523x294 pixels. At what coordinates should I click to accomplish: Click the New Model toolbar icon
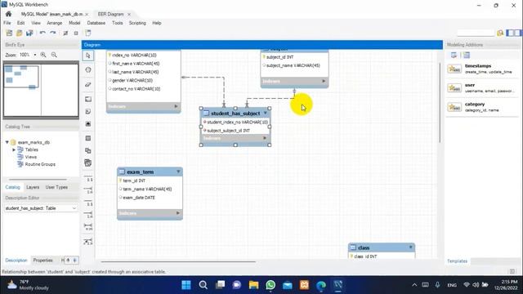pos(9,33)
